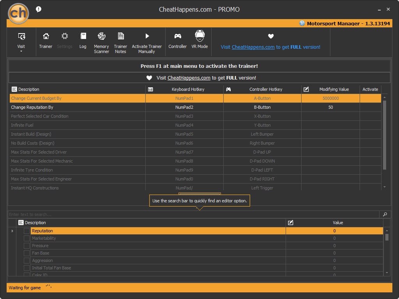This screenshot has width=399, height=299.
Task: Expand the Reputation row arrow
Action: 12,231
